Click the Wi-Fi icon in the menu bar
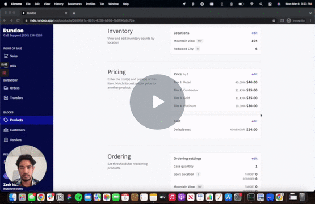The width and height of the screenshot is (315, 204). pos(251,4)
